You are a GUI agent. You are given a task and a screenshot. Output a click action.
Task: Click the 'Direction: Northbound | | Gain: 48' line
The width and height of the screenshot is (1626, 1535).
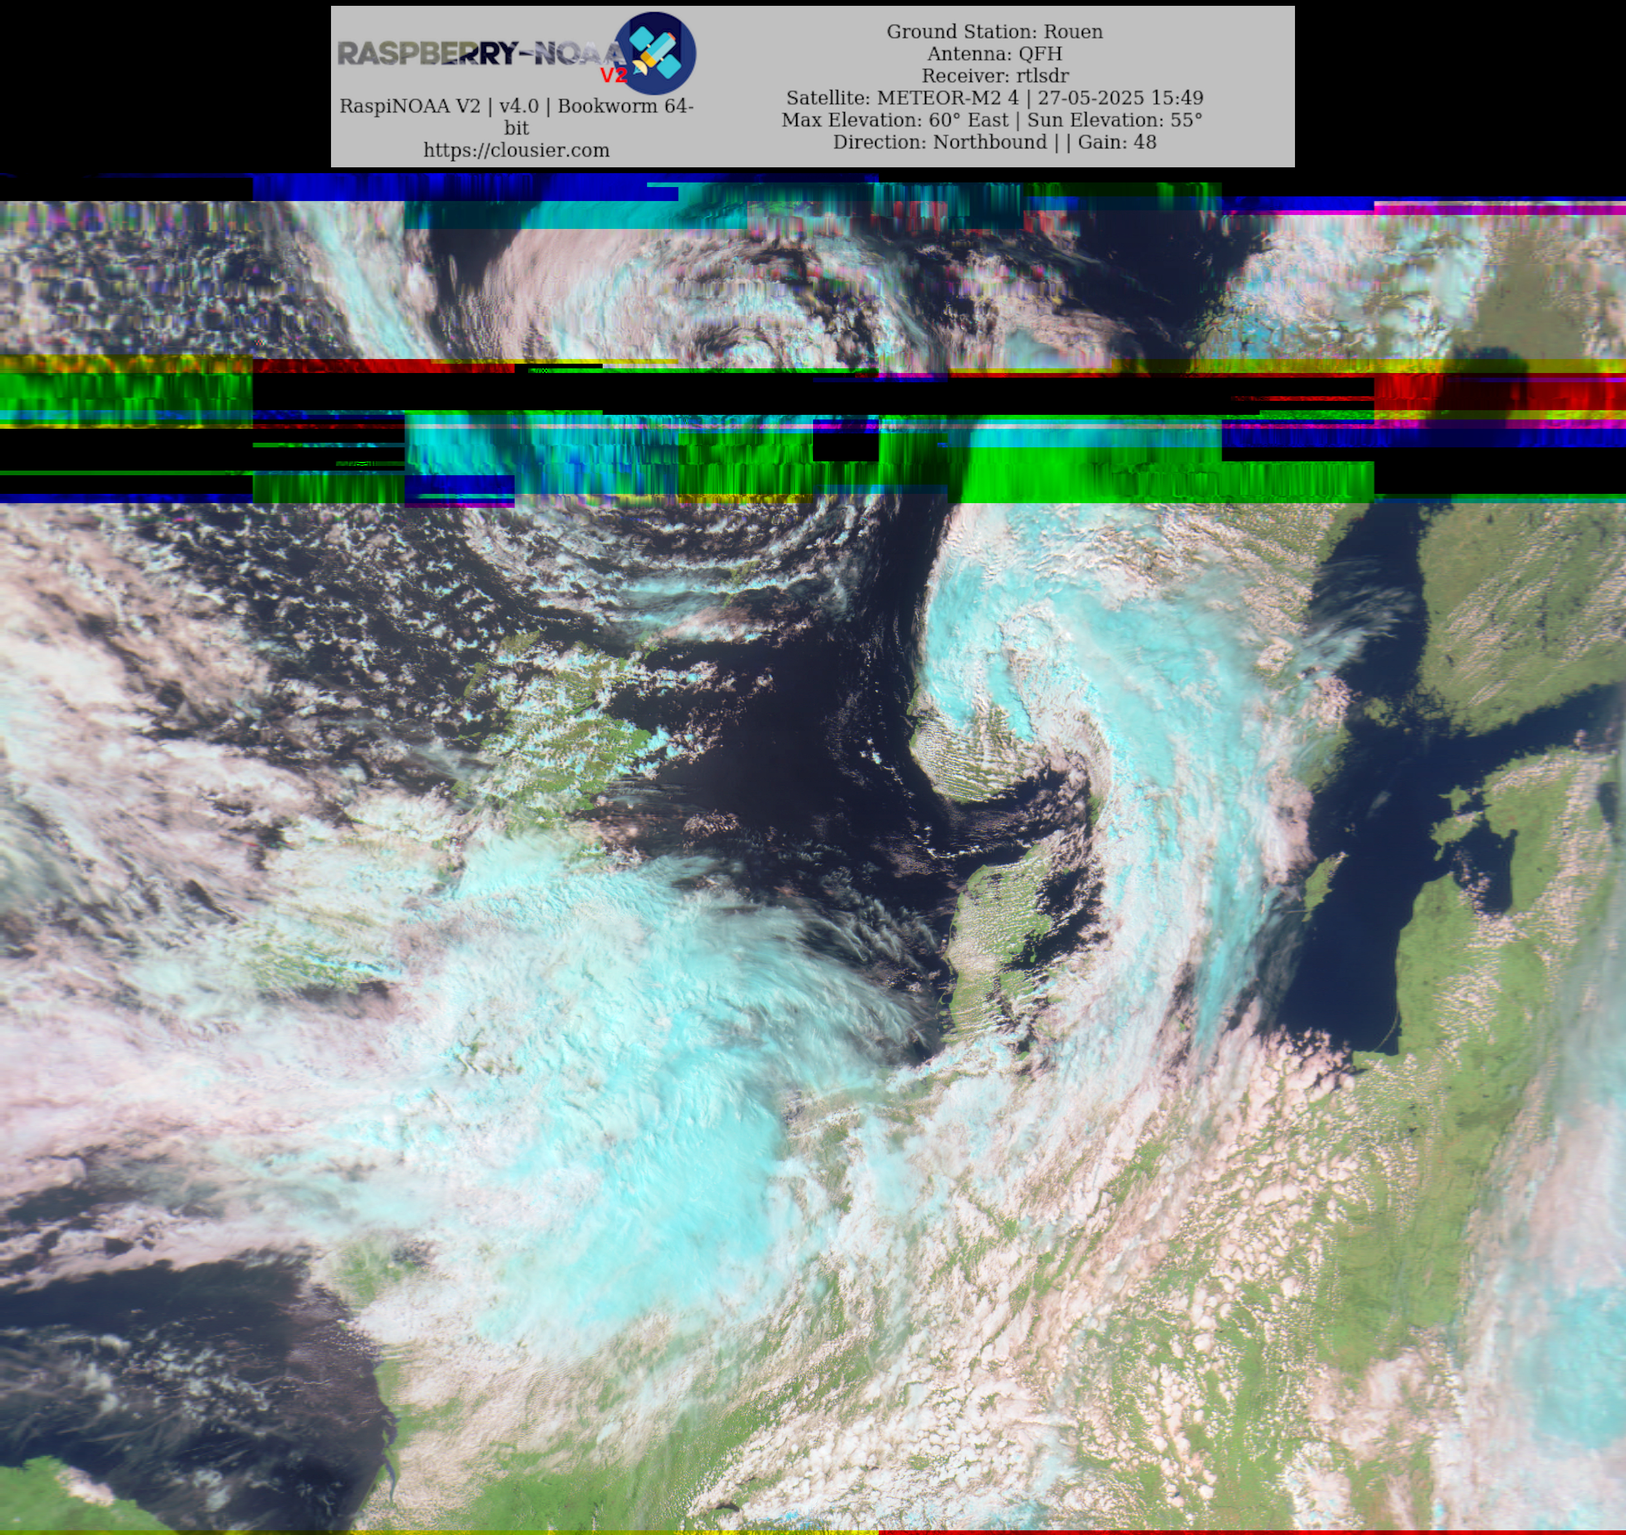[995, 142]
